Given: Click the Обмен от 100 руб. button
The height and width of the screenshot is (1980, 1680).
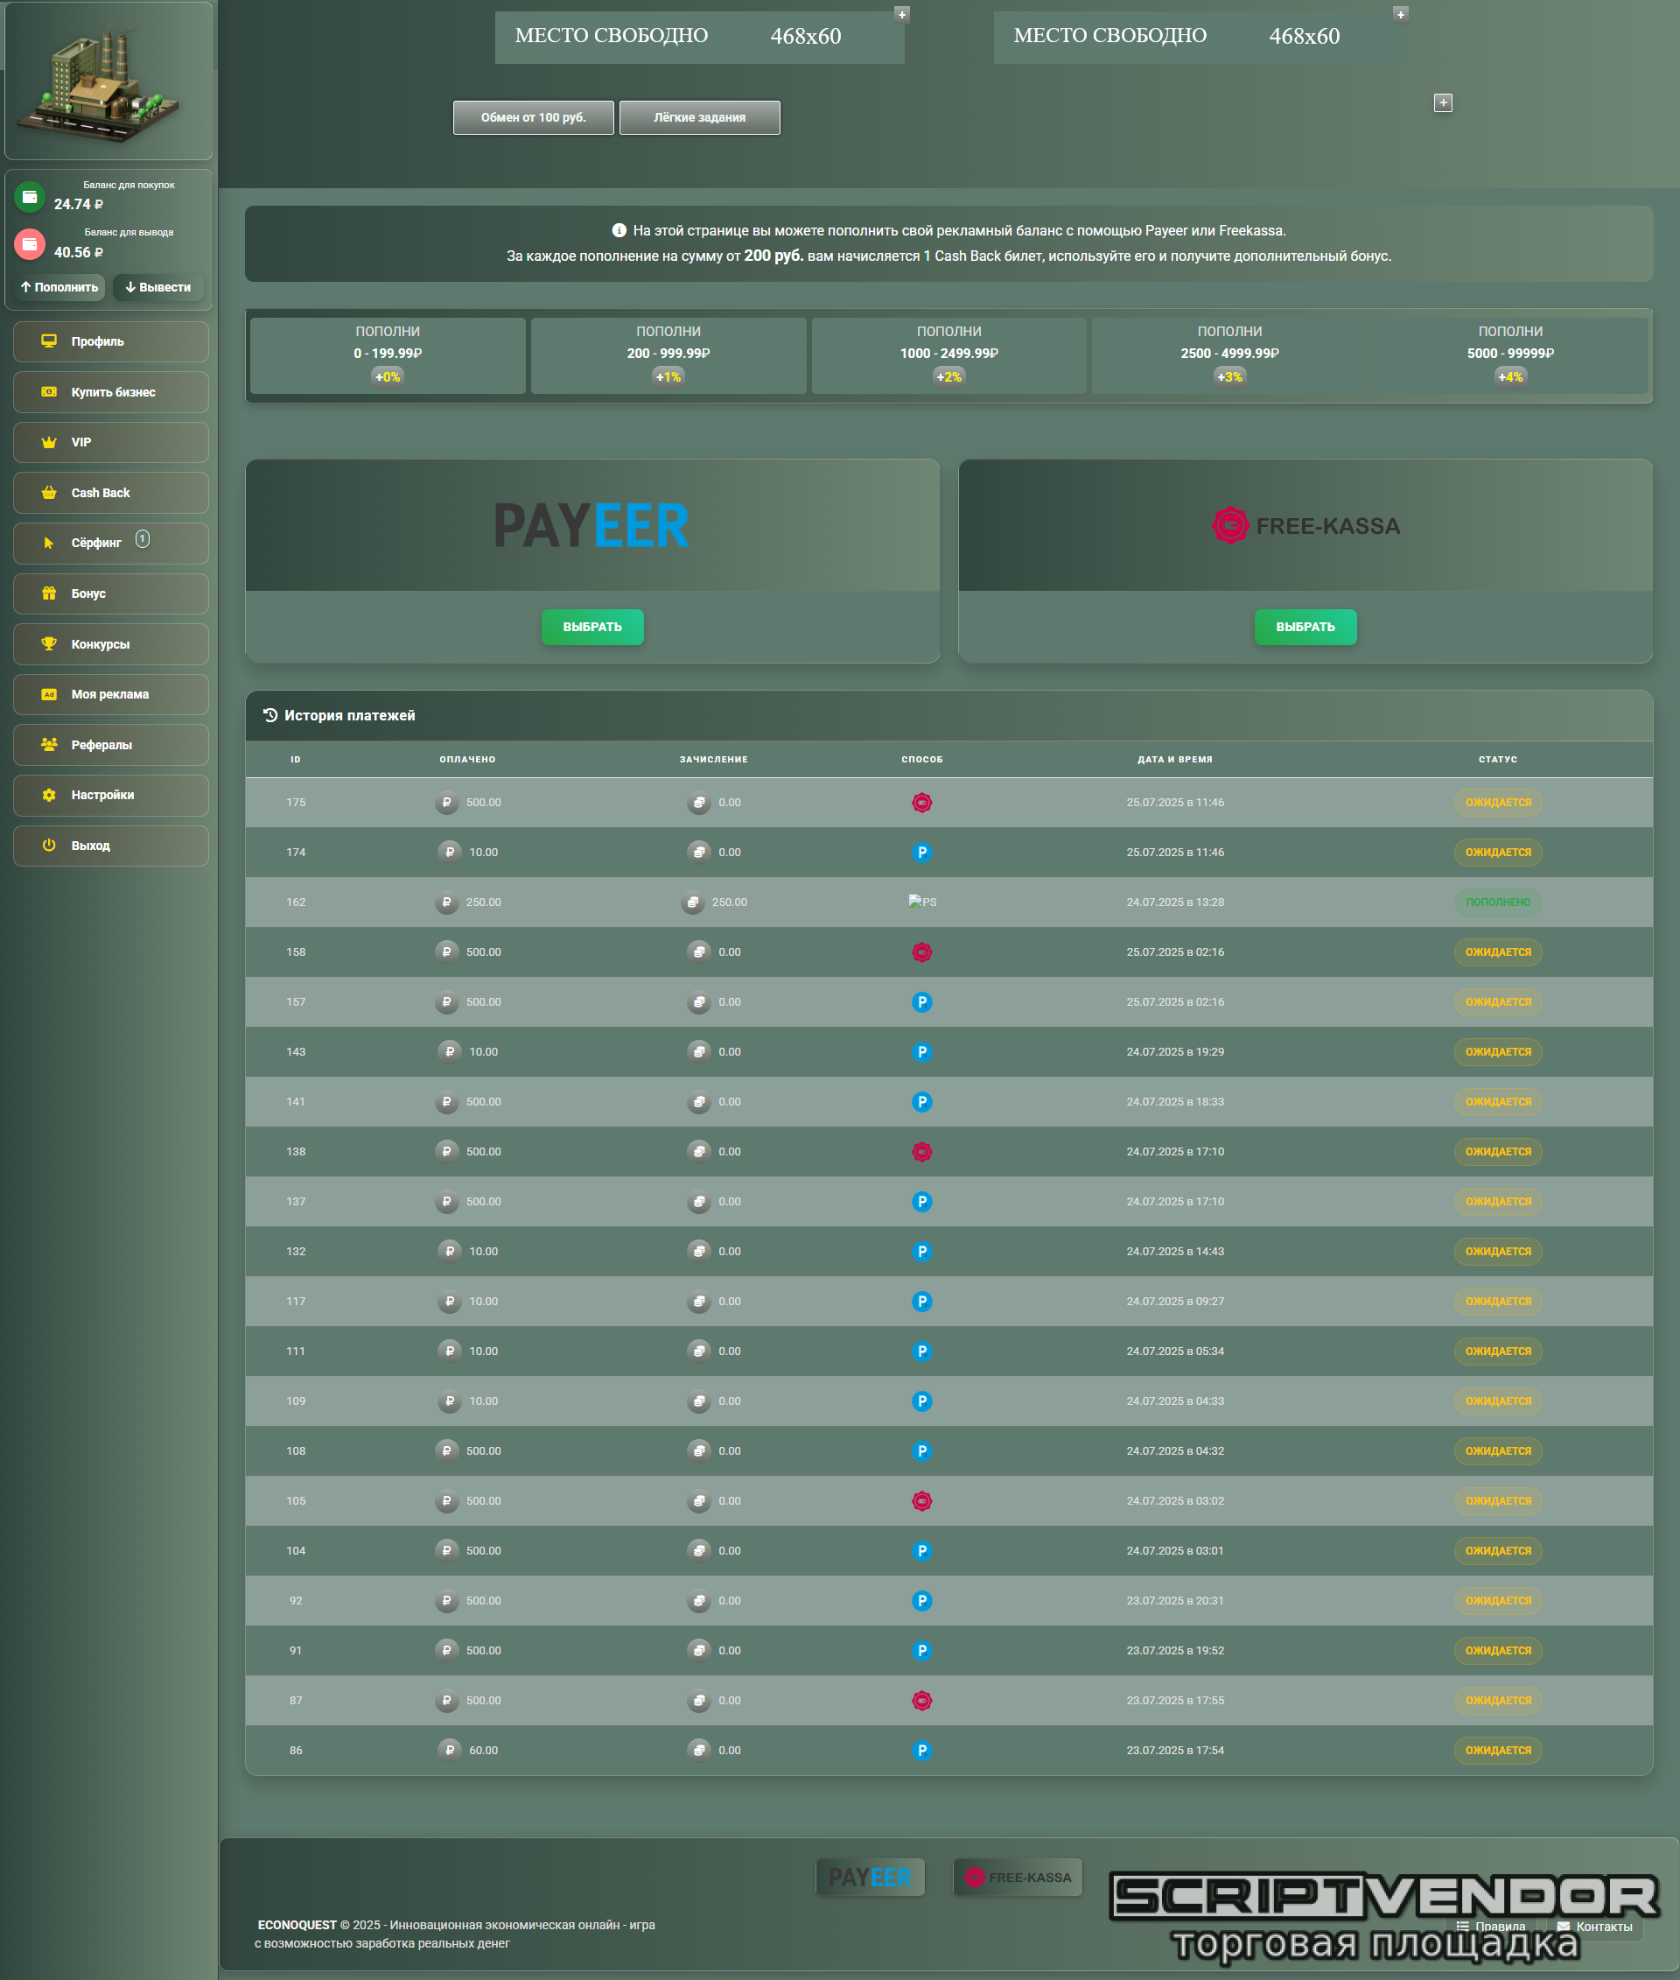Looking at the screenshot, I should tap(532, 118).
